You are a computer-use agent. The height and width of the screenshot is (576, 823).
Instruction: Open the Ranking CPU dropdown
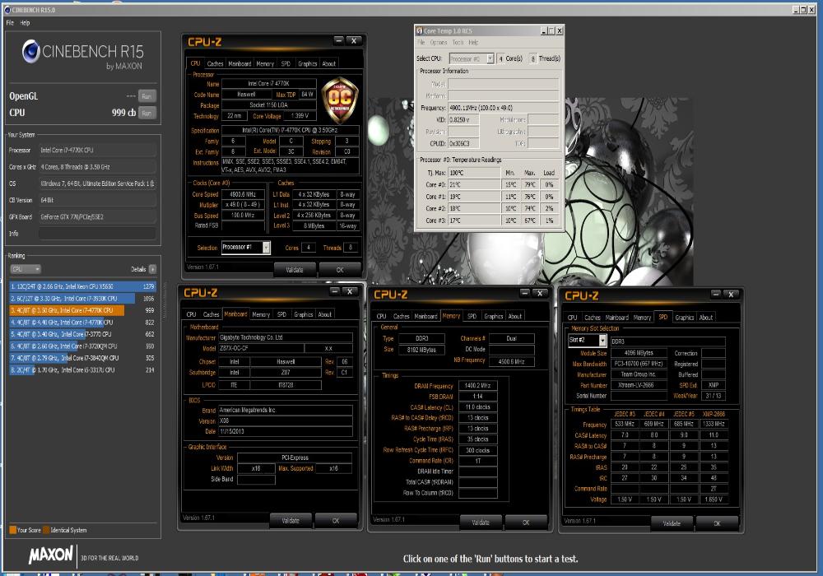26,269
